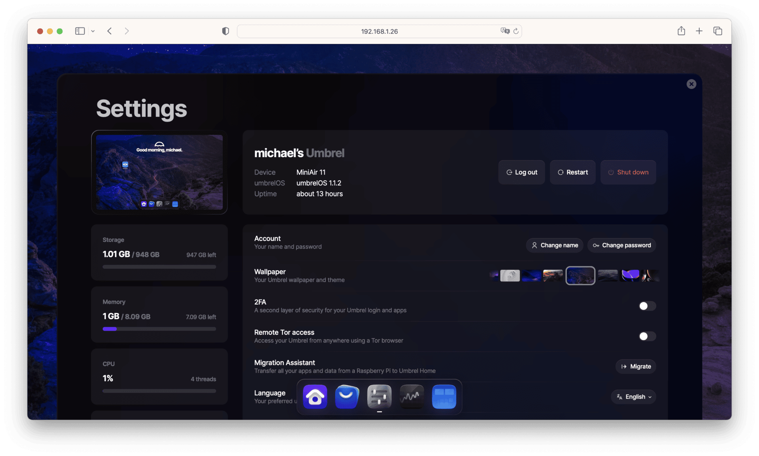Viewport: 759px width, 456px height.
Task: Enable Remote Tor access
Action: tap(647, 336)
